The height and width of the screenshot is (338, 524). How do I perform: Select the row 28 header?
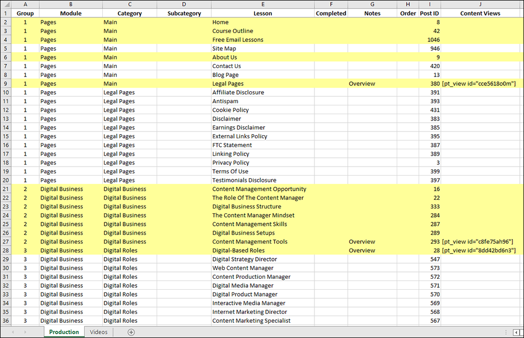[x=6, y=250]
